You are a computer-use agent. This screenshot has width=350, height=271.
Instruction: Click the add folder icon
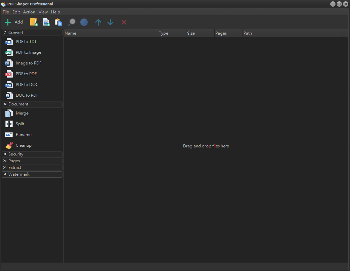pos(34,22)
